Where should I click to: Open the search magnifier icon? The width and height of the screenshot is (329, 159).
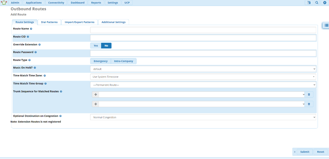[316, 3]
